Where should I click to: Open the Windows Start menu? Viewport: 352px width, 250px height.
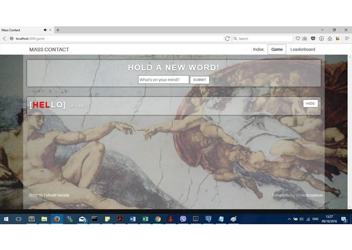(6, 219)
